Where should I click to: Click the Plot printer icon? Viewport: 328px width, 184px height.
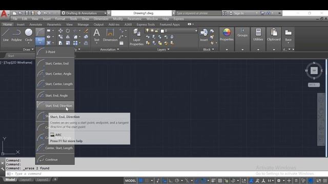tap(39, 13)
